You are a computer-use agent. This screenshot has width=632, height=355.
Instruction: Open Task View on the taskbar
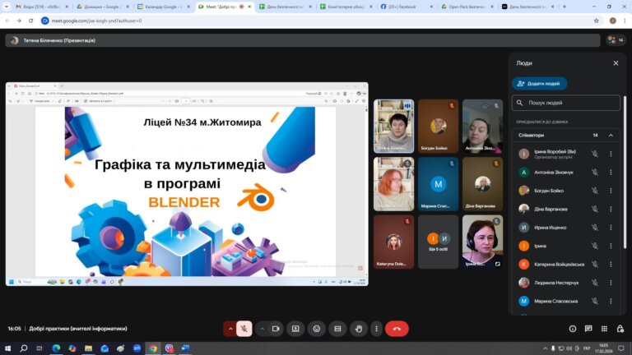pyautogui.click(x=39, y=348)
